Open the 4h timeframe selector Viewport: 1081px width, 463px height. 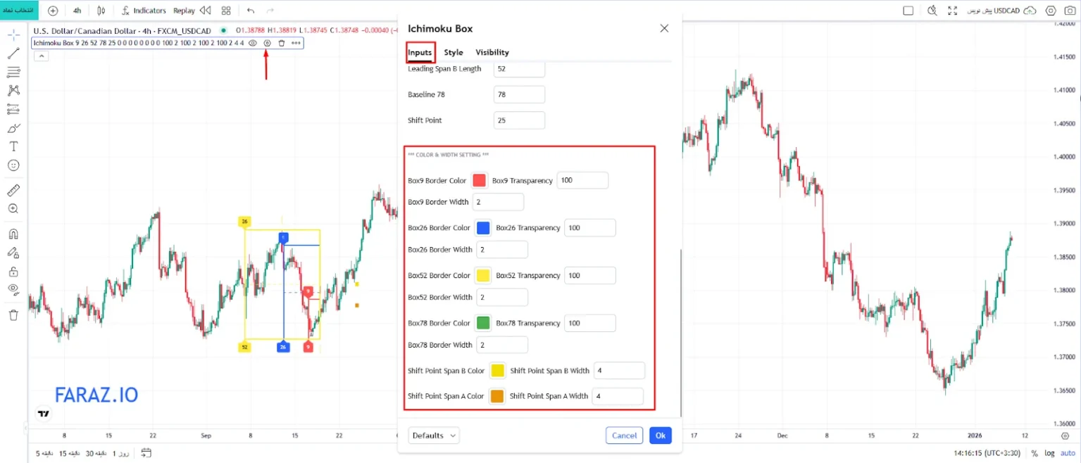click(77, 11)
